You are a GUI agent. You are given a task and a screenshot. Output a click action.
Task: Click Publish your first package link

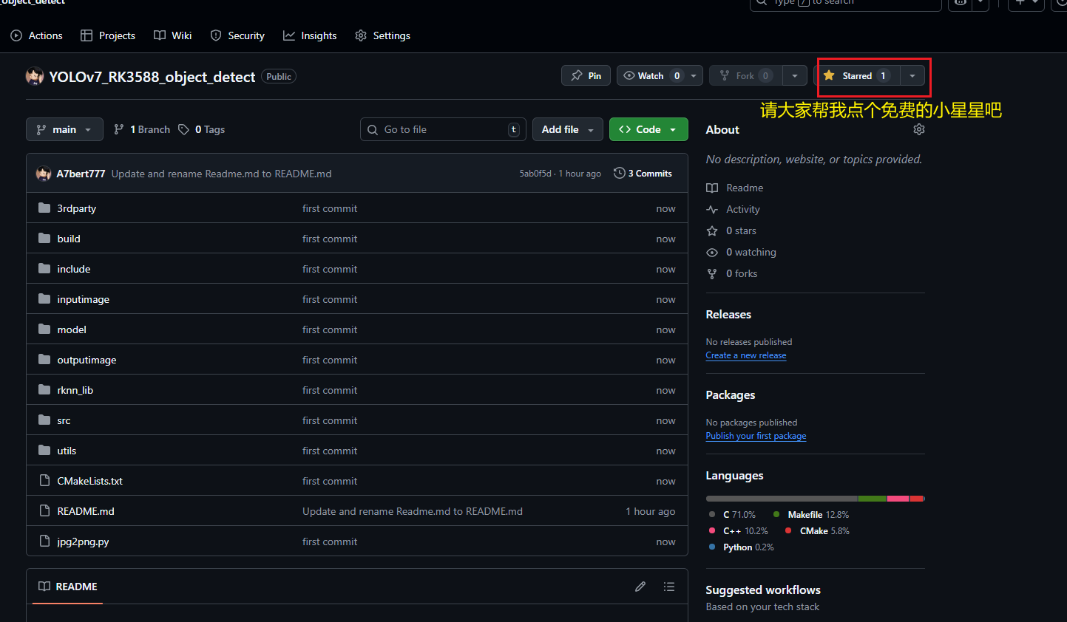point(756,436)
